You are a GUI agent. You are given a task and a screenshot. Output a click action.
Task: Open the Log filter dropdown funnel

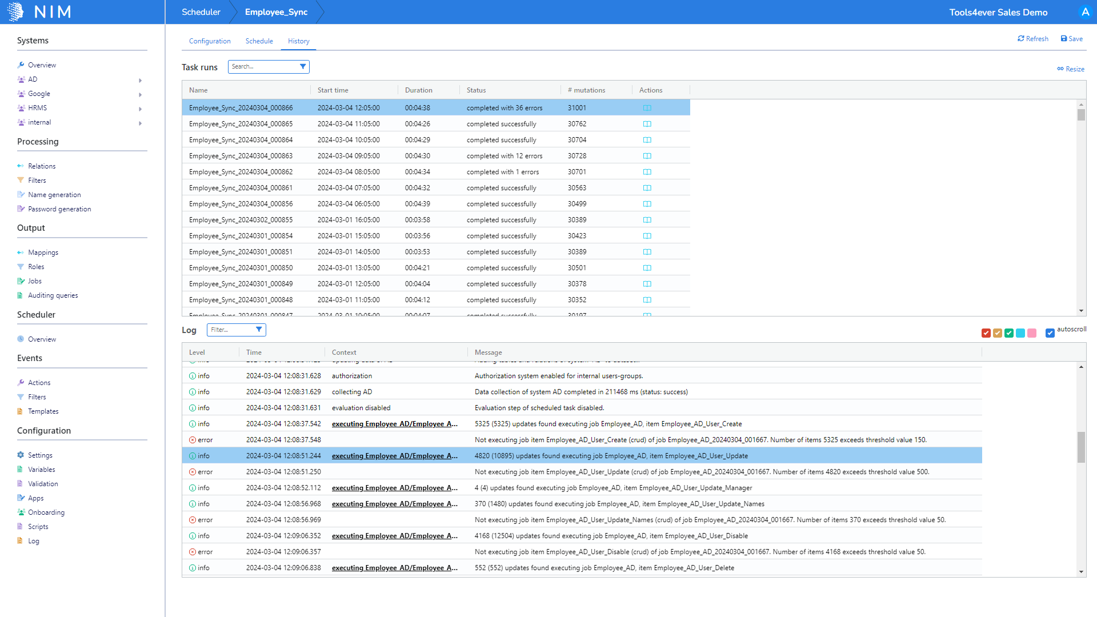[x=259, y=330]
